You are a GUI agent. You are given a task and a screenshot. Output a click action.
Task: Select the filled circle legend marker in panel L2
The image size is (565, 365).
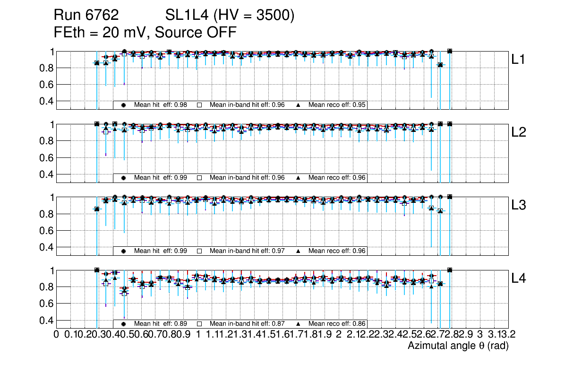(x=124, y=178)
